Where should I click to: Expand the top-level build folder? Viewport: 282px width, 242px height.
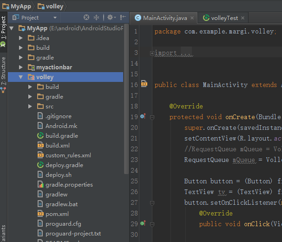21,48
